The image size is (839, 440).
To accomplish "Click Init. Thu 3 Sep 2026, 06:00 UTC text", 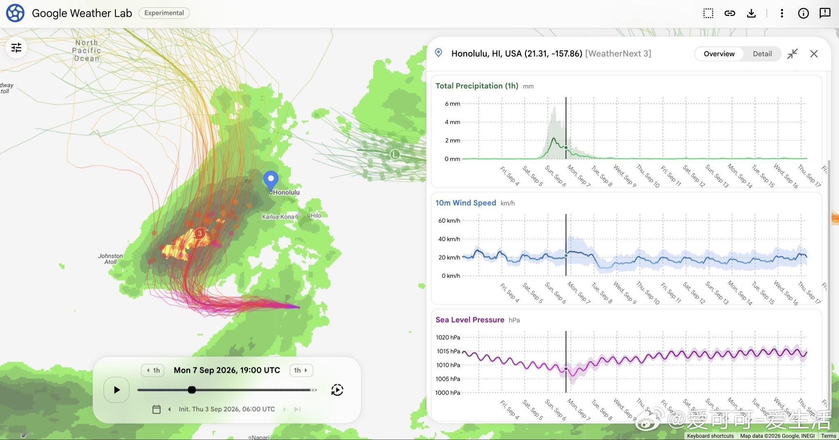I will (x=227, y=409).
